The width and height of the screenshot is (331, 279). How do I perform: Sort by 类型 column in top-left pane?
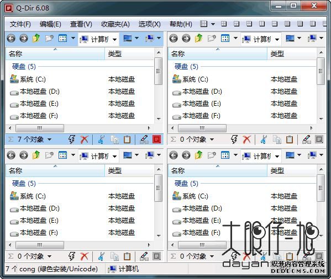point(129,54)
